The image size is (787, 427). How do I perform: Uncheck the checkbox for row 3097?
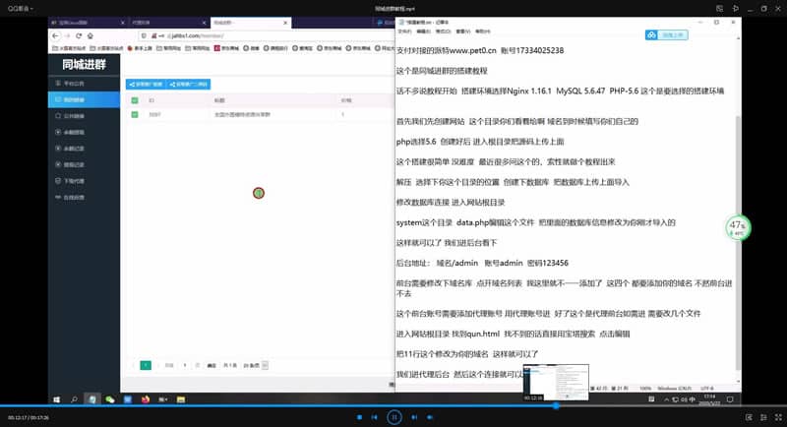coord(135,114)
